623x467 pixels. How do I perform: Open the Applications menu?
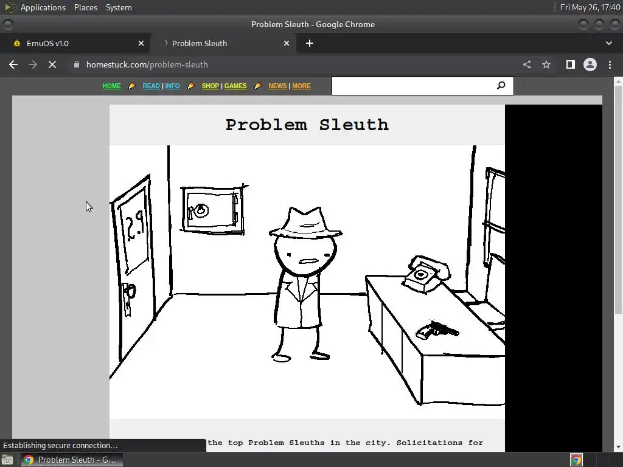(43, 7)
